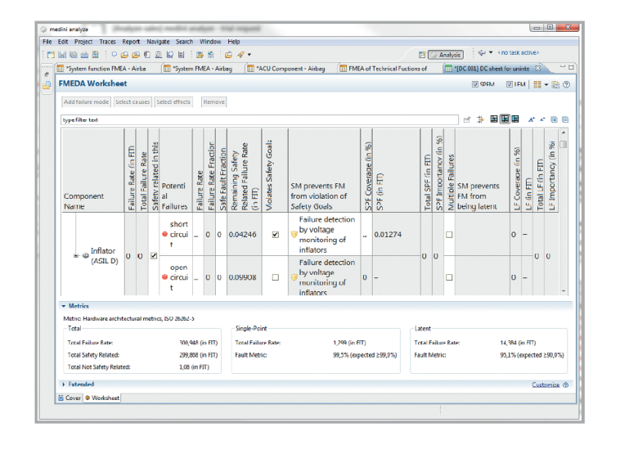Open the Analysis perspective button

446,55
